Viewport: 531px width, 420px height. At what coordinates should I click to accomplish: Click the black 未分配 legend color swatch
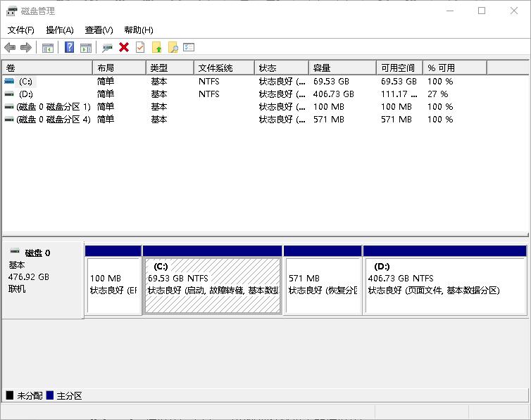pos(10,396)
